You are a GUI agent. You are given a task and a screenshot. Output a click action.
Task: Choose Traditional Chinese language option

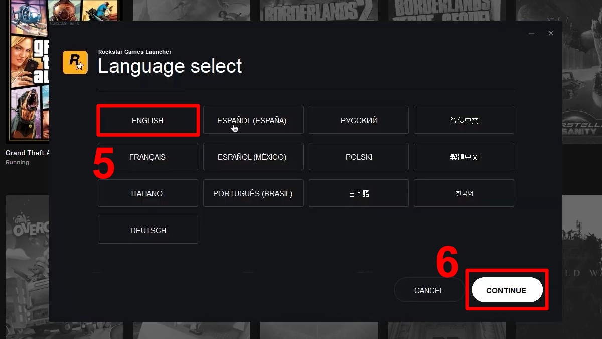(x=464, y=157)
